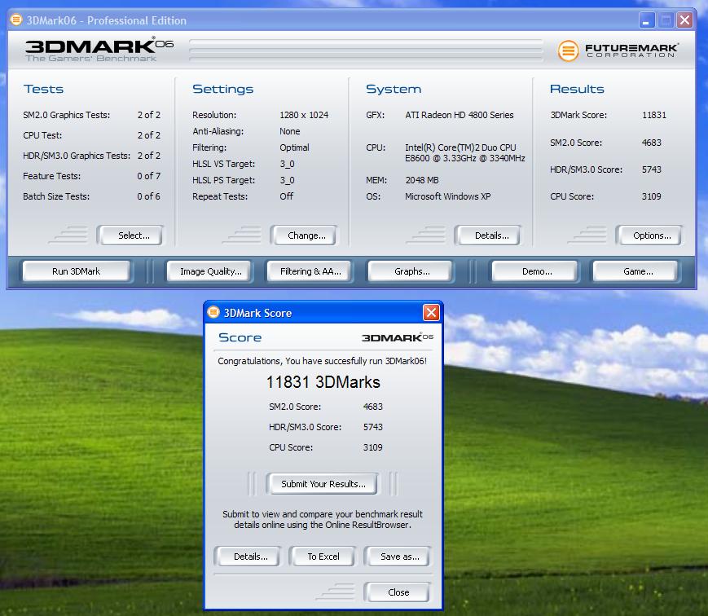Screen dimensions: 708x616
Task: Click 'Score' heading in the dialog
Action: pyautogui.click(x=240, y=337)
